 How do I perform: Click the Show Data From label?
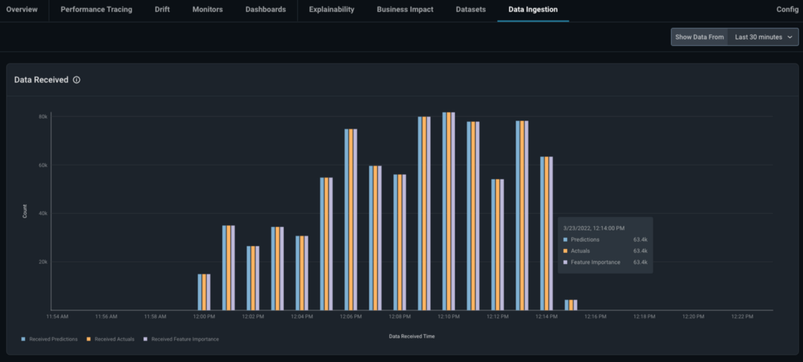[699, 37]
